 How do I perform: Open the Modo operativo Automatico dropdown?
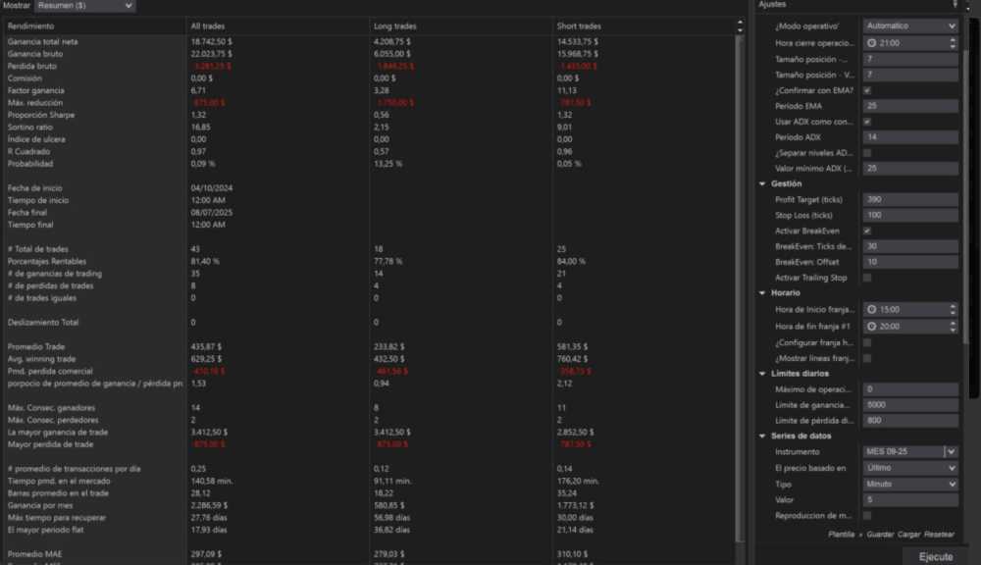[909, 26]
